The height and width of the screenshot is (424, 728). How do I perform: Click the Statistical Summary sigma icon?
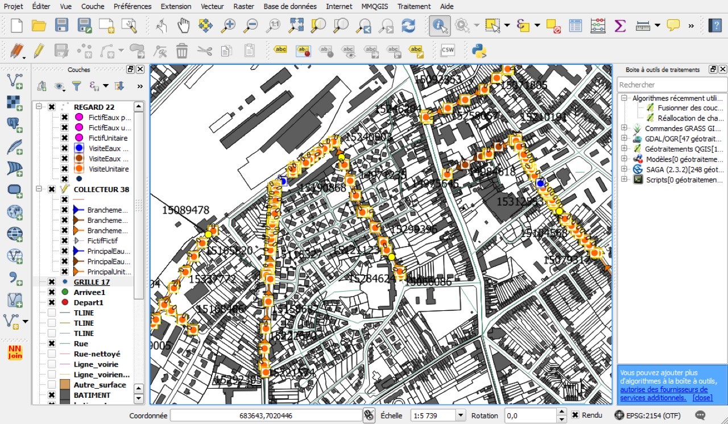pyautogui.click(x=621, y=26)
